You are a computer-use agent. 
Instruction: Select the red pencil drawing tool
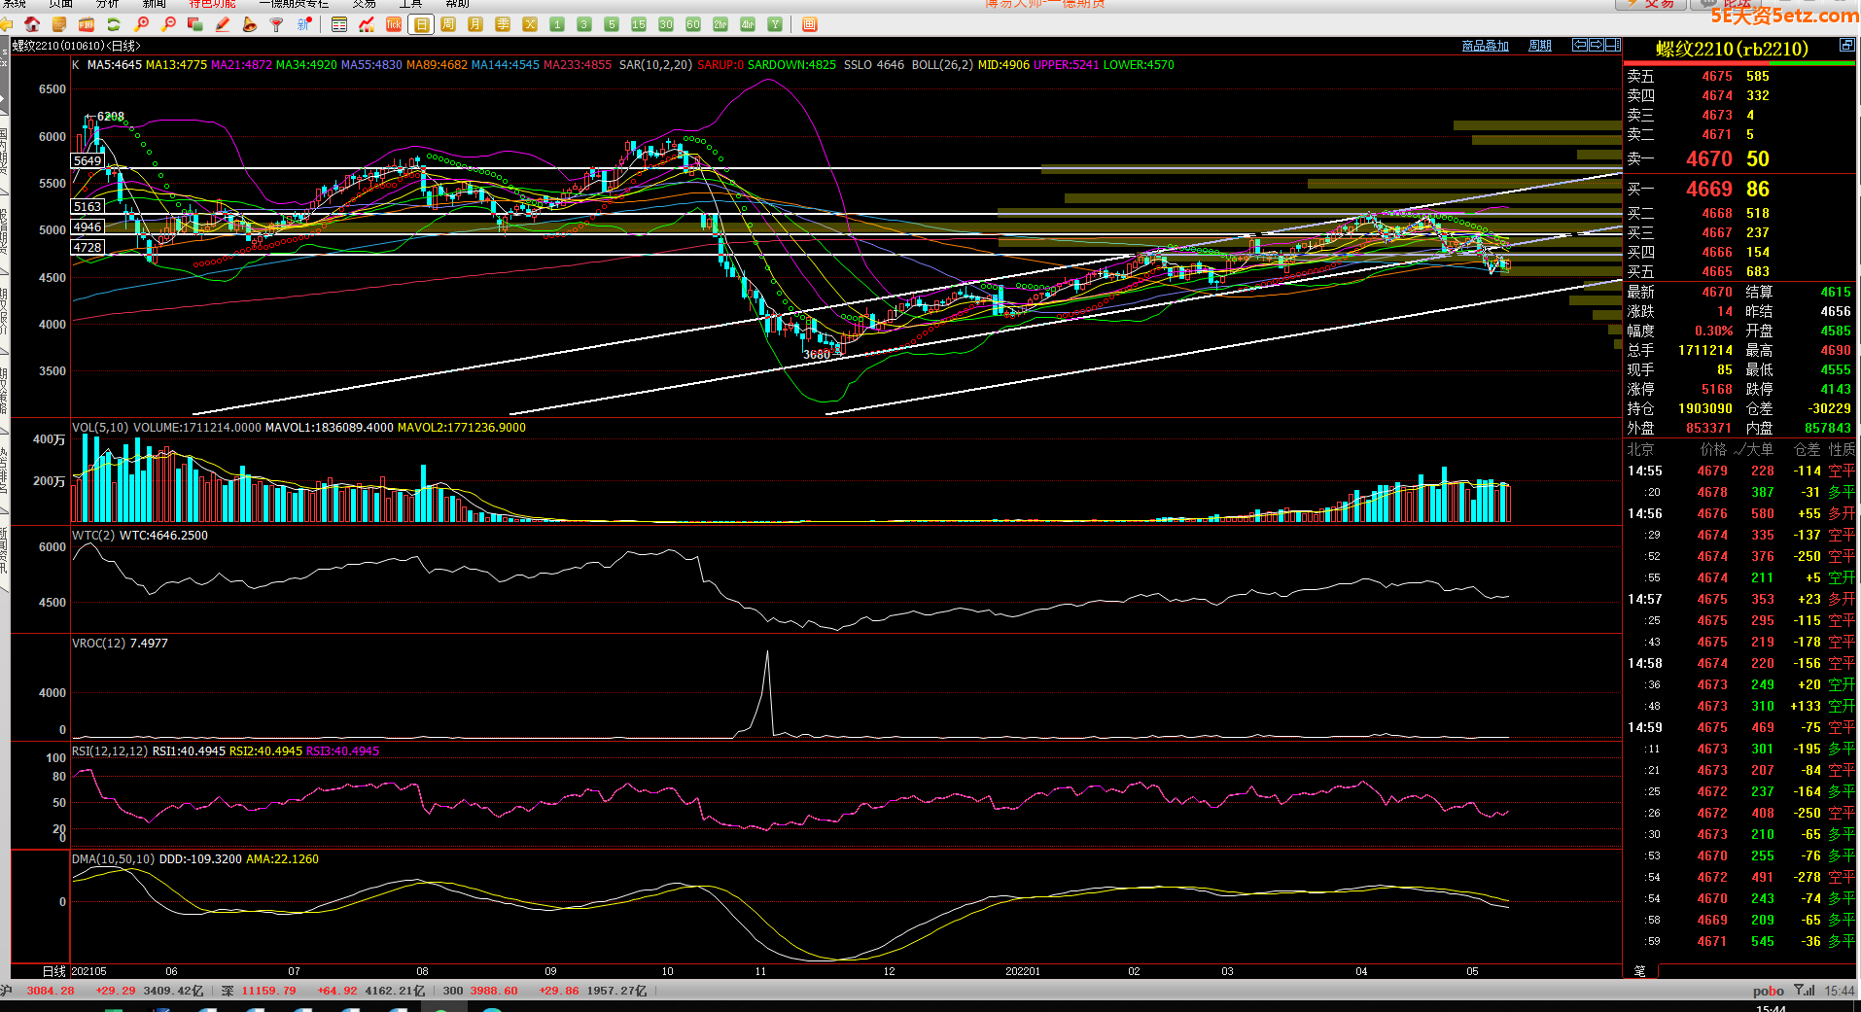(x=223, y=24)
